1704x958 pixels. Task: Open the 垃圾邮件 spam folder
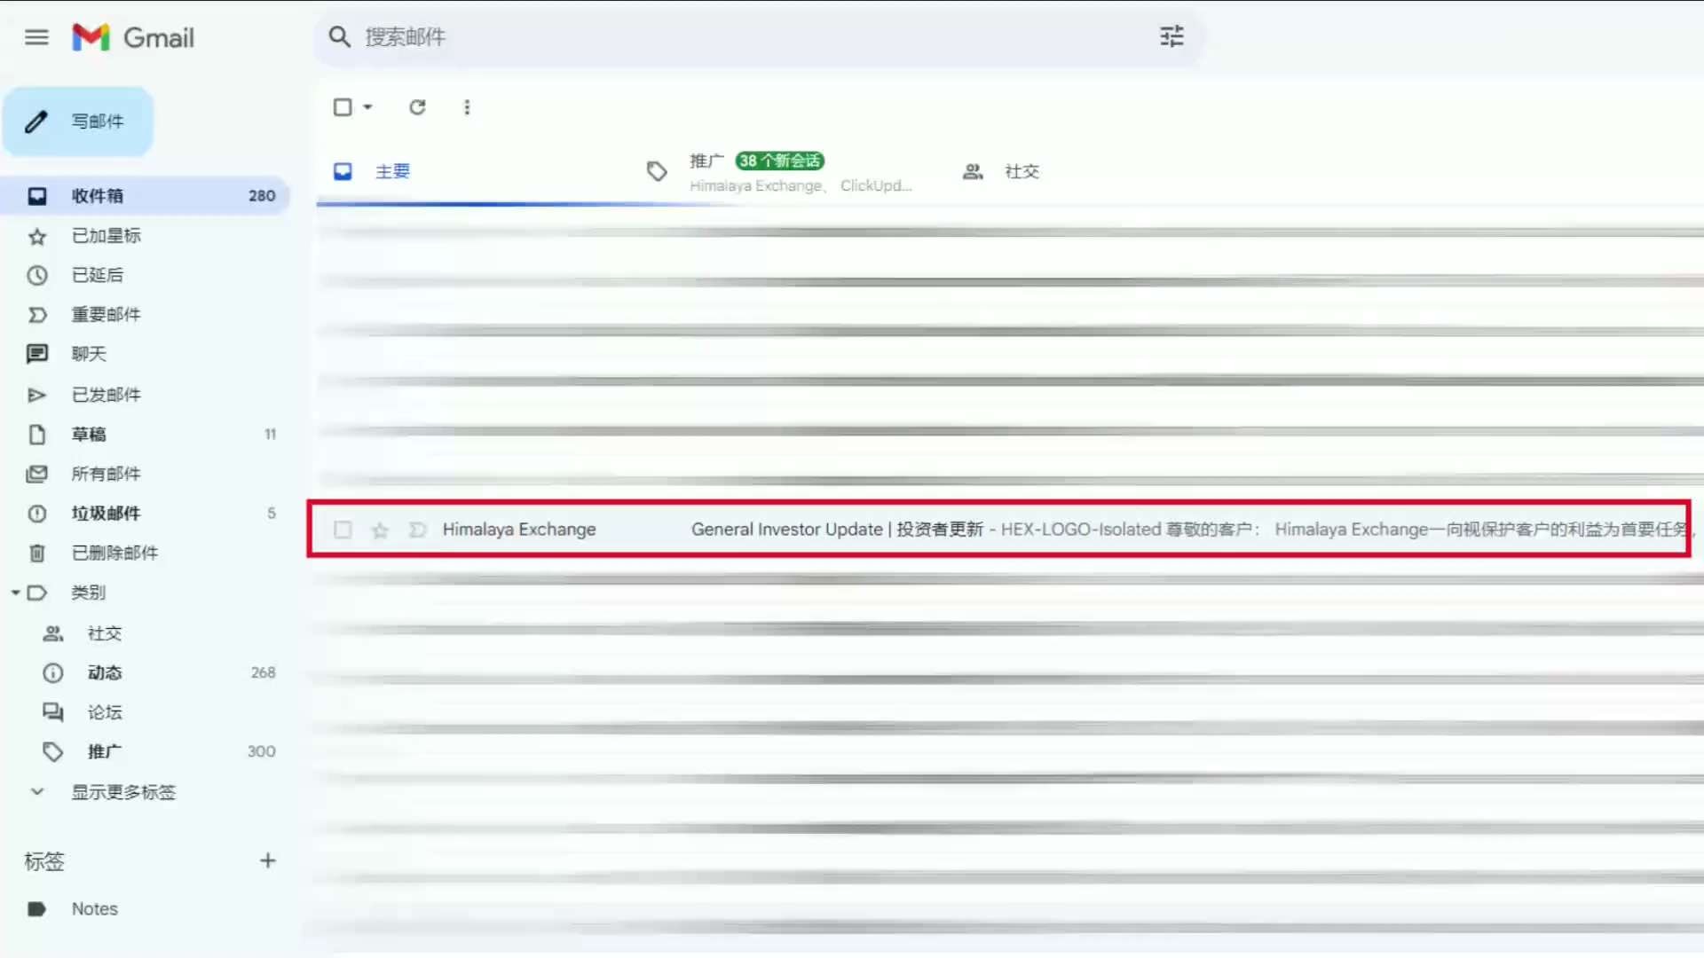click(x=106, y=513)
